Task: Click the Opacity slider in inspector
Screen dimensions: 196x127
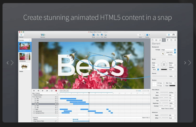Action: pyautogui.click(x=160, y=76)
